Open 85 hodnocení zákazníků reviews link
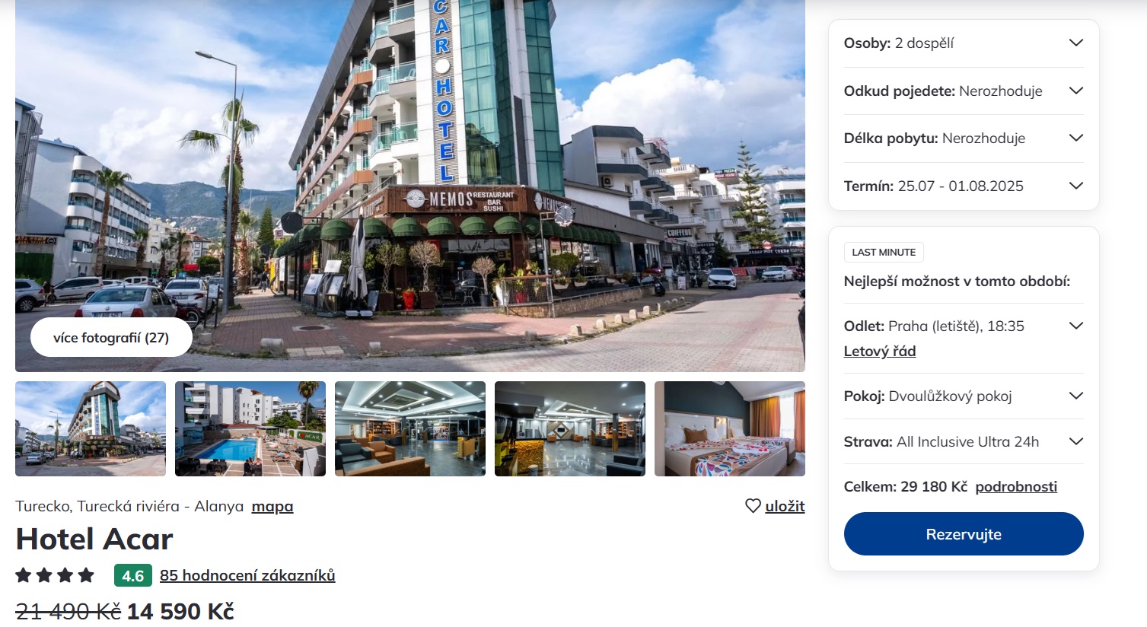Viewport: 1147px width, 627px height. point(247,575)
